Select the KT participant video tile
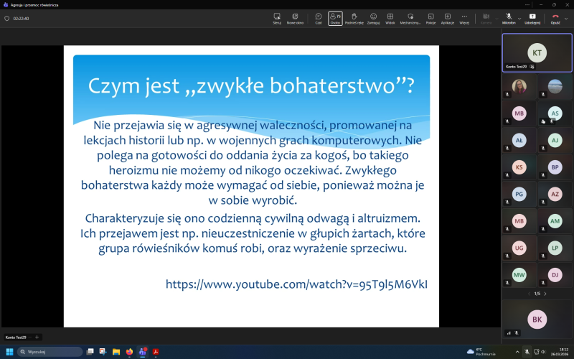The image size is (574, 359). coord(537,52)
